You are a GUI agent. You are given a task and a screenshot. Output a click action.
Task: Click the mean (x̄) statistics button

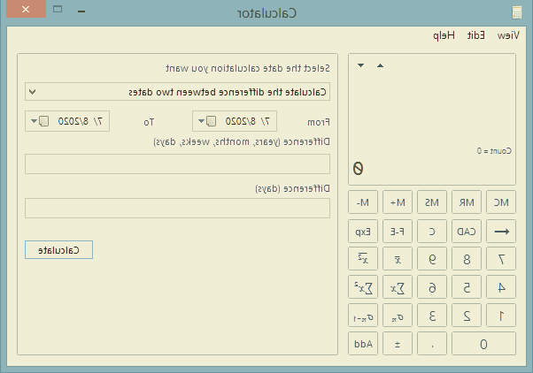click(x=398, y=260)
